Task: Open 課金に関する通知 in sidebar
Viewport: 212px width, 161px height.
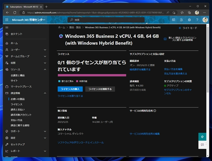Action: [x=20, y=126]
